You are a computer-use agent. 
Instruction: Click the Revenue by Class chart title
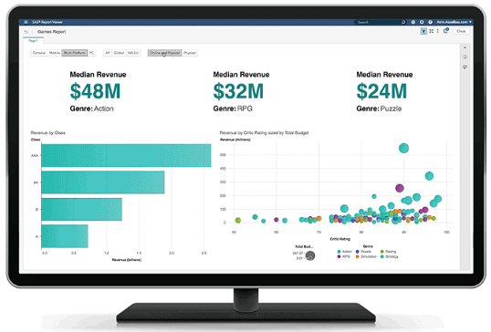(x=47, y=132)
